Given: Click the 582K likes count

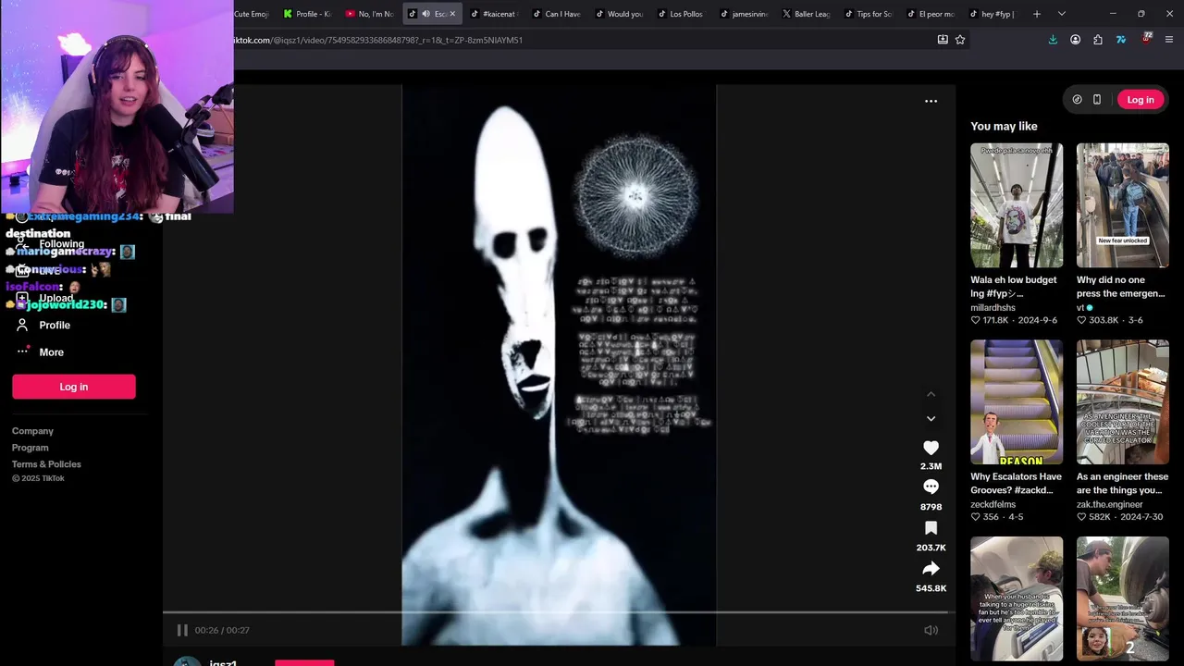Looking at the screenshot, I should (1100, 517).
